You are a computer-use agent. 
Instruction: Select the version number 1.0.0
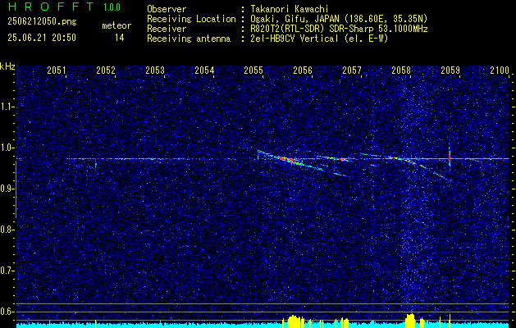pos(112,7)
